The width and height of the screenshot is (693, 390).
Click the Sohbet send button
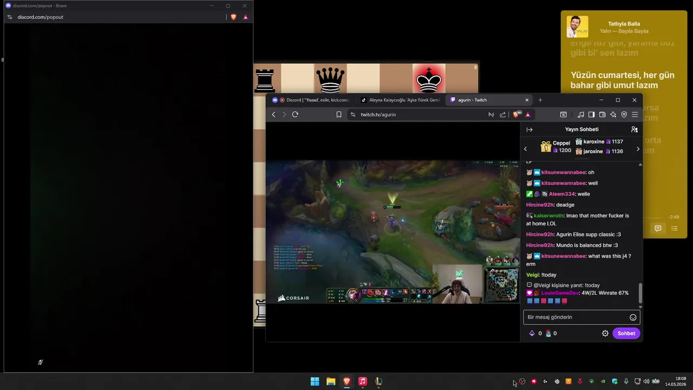coord(626,333)
